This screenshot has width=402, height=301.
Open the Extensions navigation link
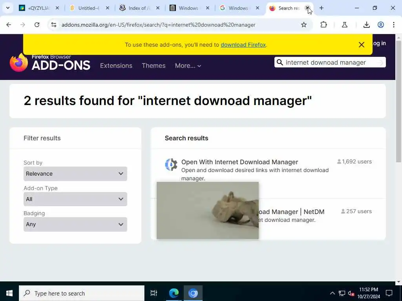pyautogui.click(x=116, y=65)
